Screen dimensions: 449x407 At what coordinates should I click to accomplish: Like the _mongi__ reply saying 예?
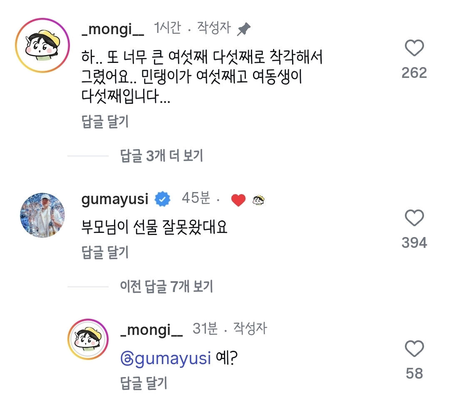click(x=414, y=349)
